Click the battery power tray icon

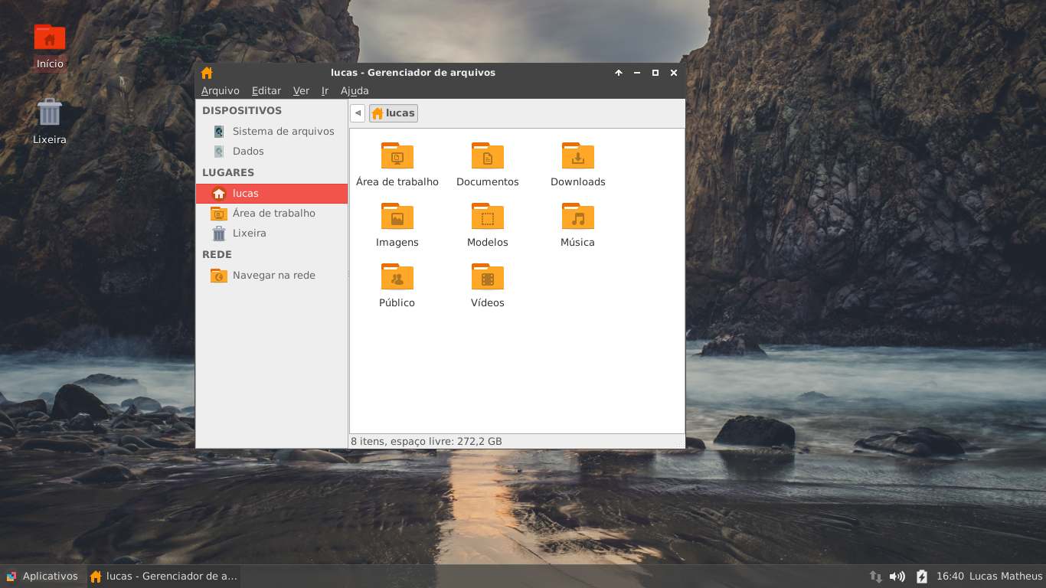(x=922, y=577)
